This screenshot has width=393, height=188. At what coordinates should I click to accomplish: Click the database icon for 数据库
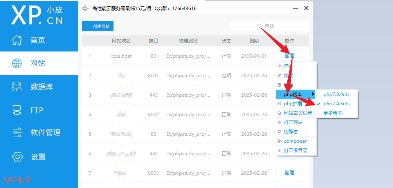17,87
